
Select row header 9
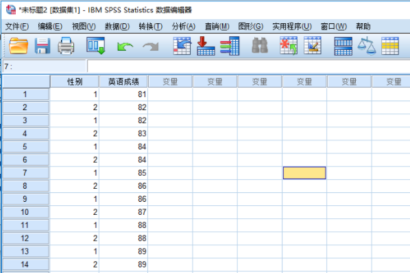[x=25, y=199]
